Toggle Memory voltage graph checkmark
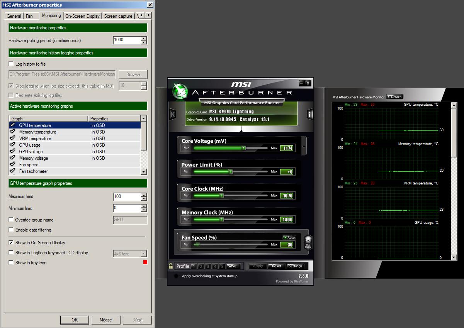Screen dimensions: 464x328 click(12, 158)
